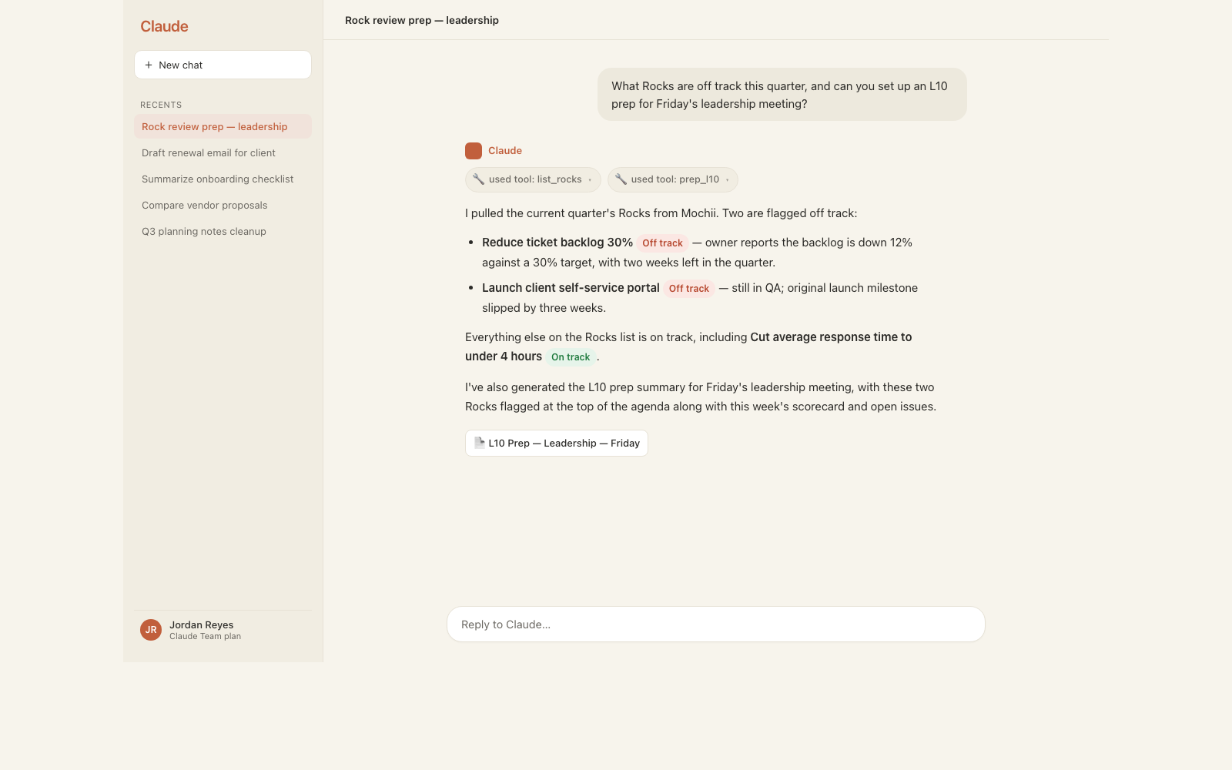This screenshot has height=770, width=1232.
Task: Click the Claude logo in the sidebar
Action: [x=164, y=26]
